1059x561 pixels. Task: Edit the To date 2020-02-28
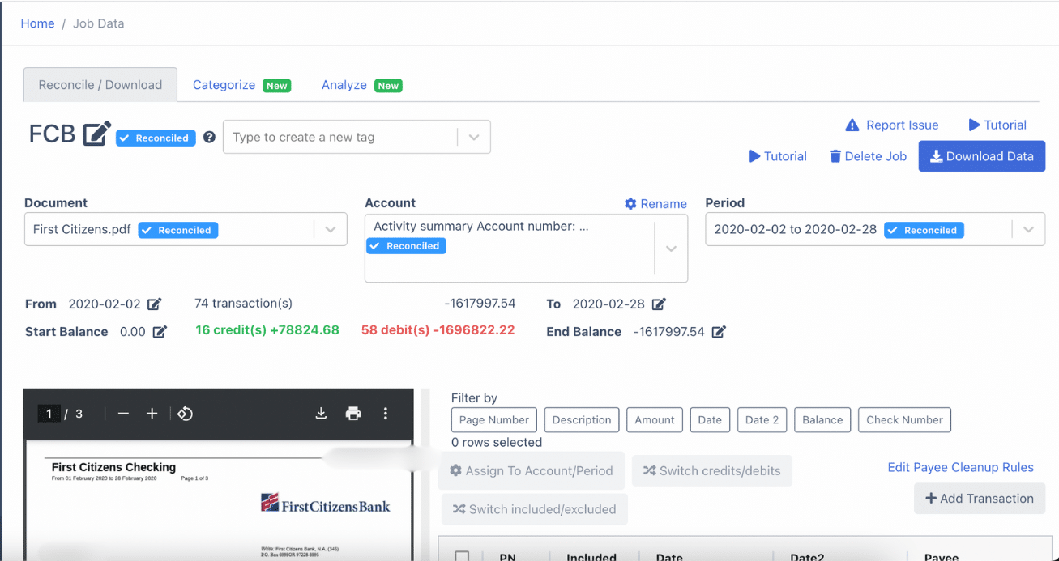659,304
